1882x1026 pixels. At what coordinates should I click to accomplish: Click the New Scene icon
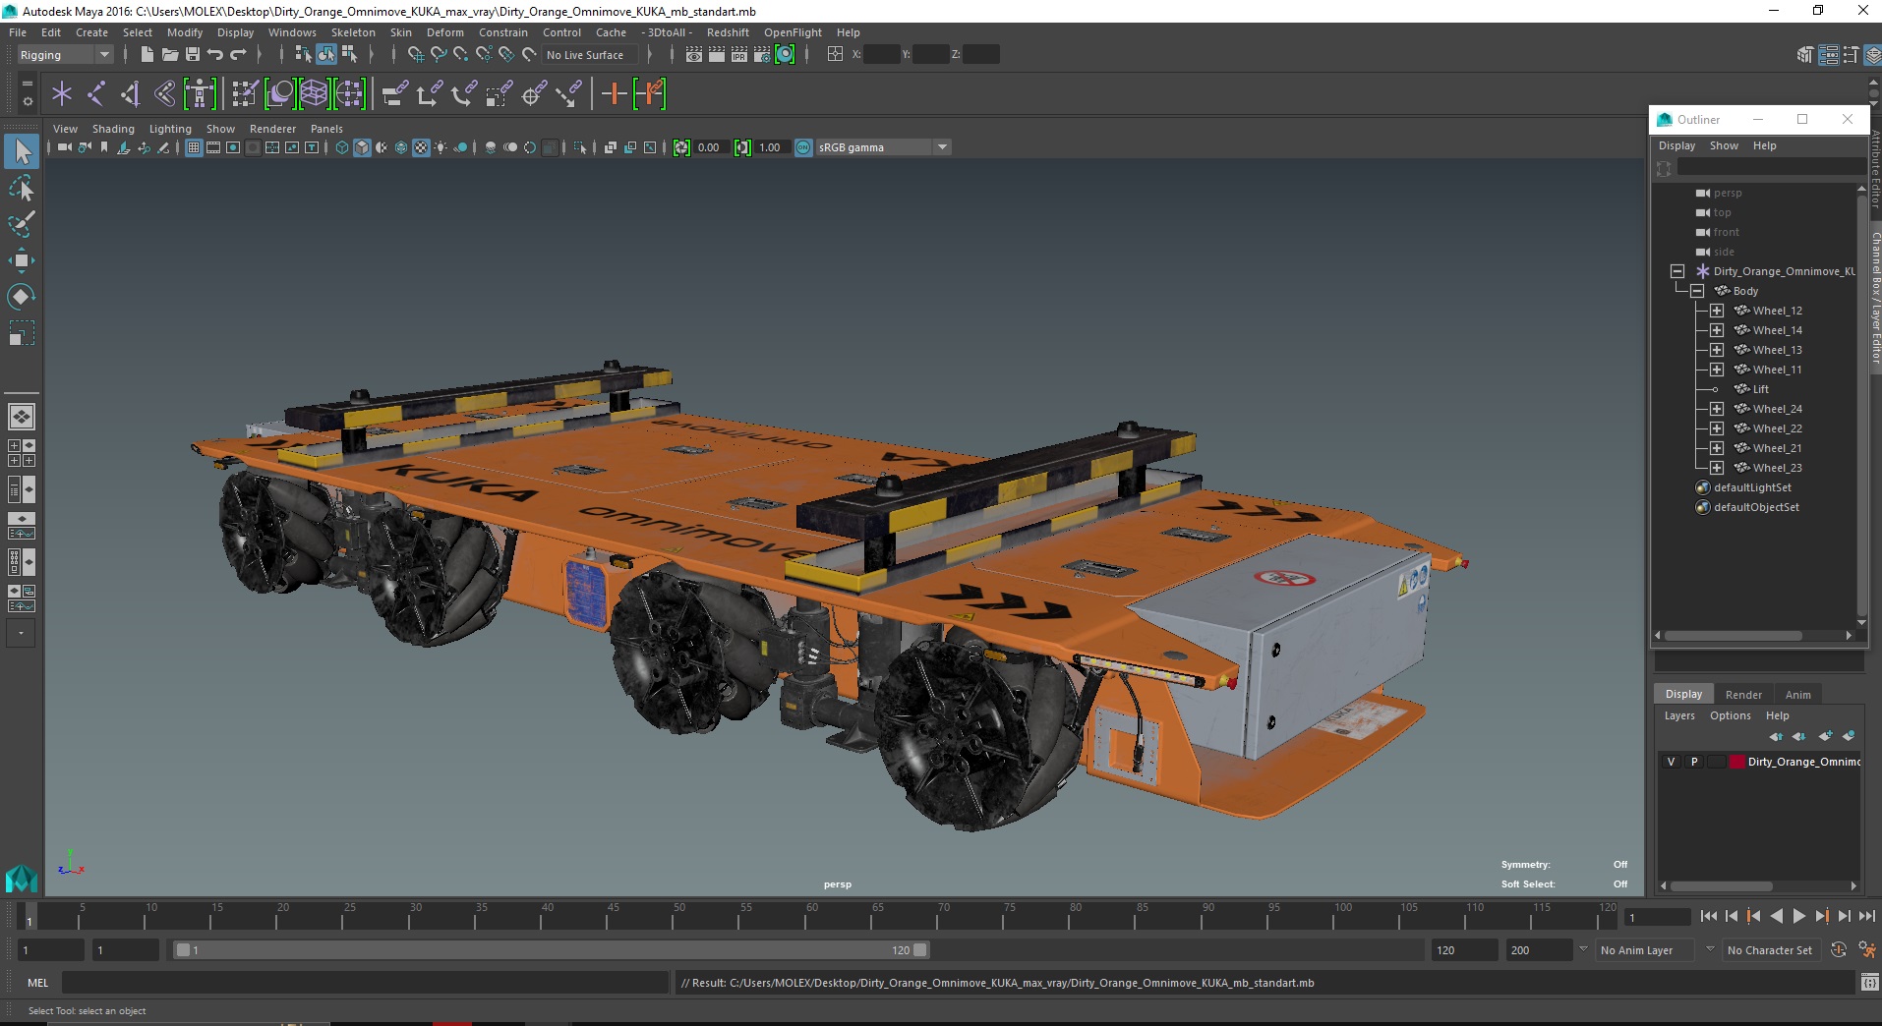(147, 55)
